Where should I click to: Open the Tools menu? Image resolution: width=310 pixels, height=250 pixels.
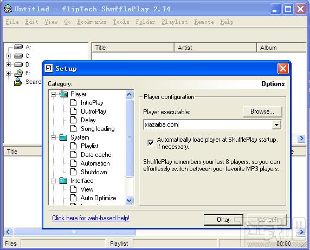[121, 22]
